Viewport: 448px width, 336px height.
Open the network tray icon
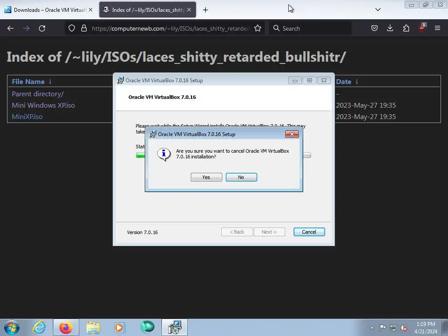(x=393, y=328)
